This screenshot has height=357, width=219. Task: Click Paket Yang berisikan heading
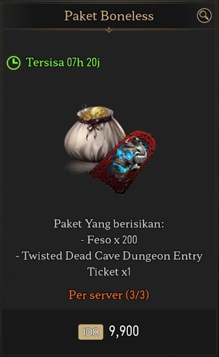click(109, 224)
